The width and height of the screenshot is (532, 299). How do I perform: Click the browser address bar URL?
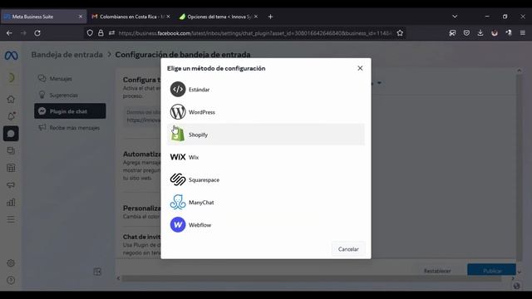(x=255, y=33)
